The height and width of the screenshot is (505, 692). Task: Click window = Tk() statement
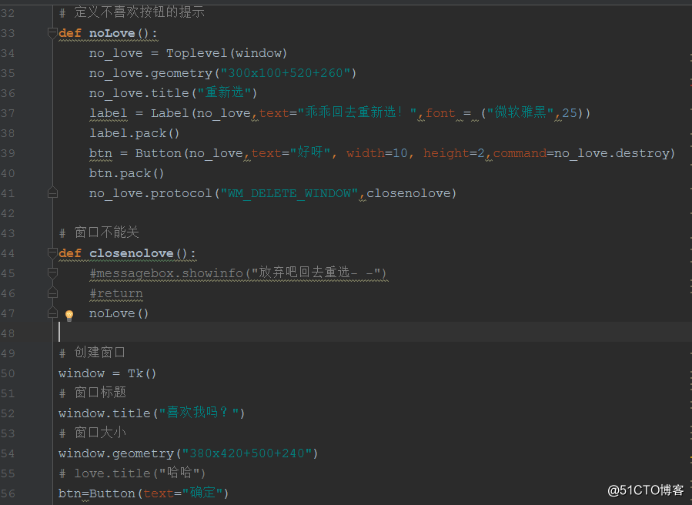[x=107, y=373]
